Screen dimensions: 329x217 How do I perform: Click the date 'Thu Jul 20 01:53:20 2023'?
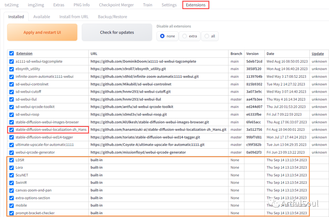(x=286, y=107)
